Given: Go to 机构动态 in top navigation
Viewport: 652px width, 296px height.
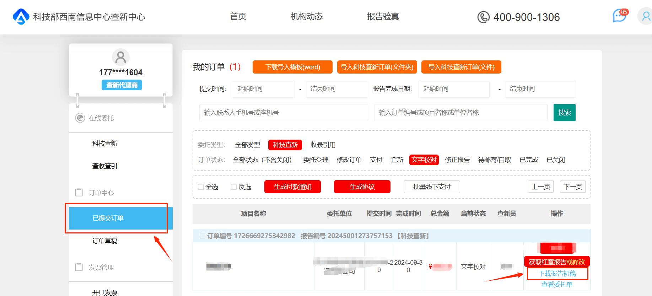Looking at the screenshot, I should (x=306, y=17).
